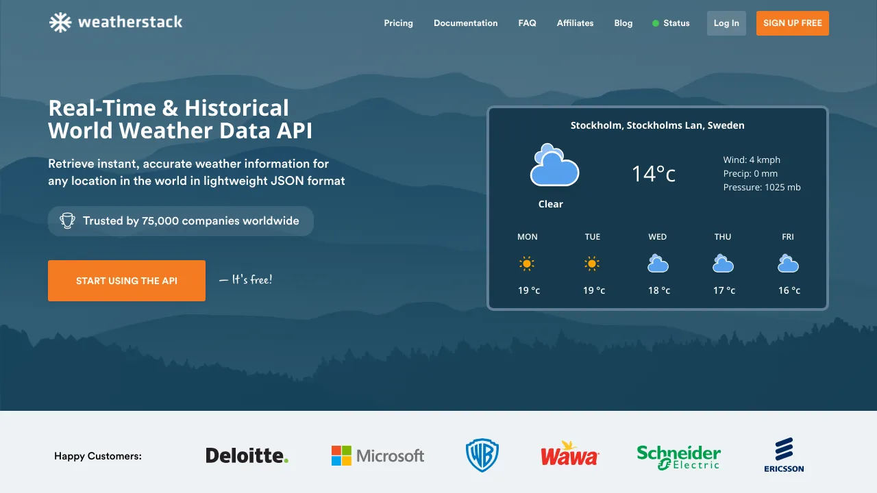Screen dimensions: 877x493
Task: Click Thursday's 17 °c forecast temperature
Action: [724, 290]
